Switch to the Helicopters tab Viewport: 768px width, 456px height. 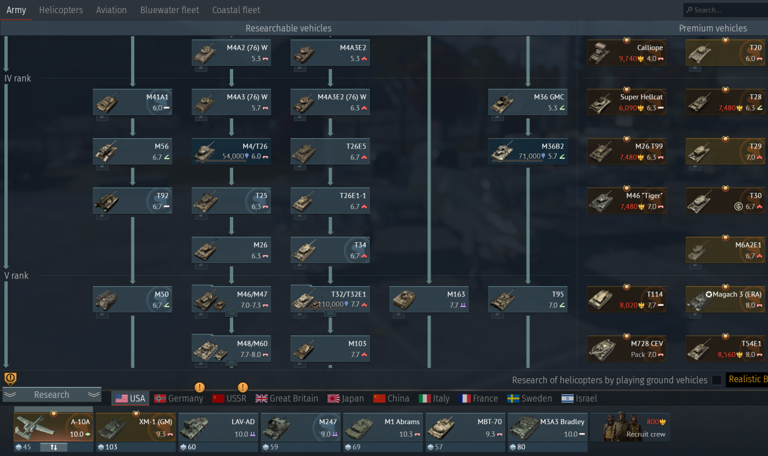[61, 10]
